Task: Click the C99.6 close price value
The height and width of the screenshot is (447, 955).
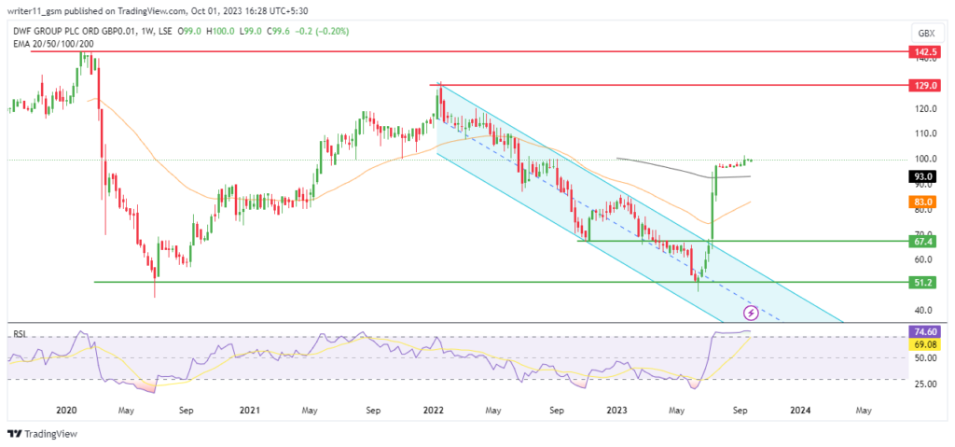Action: pyautogui.click(x=280, y=32)
